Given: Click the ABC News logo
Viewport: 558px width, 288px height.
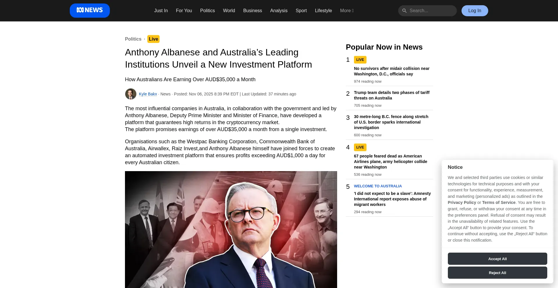Looking at the screenshot, I should pos(90,10).
